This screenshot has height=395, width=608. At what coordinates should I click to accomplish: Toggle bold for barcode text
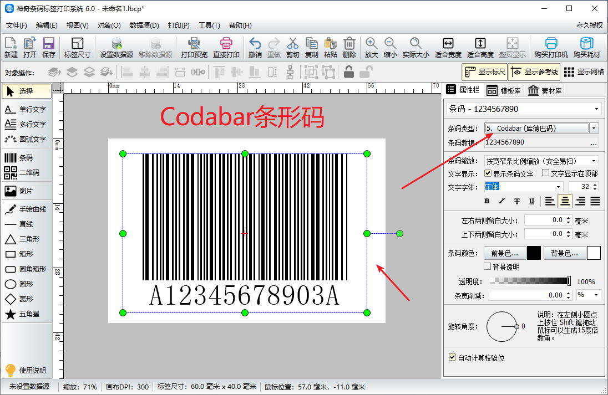click(487, 201)
